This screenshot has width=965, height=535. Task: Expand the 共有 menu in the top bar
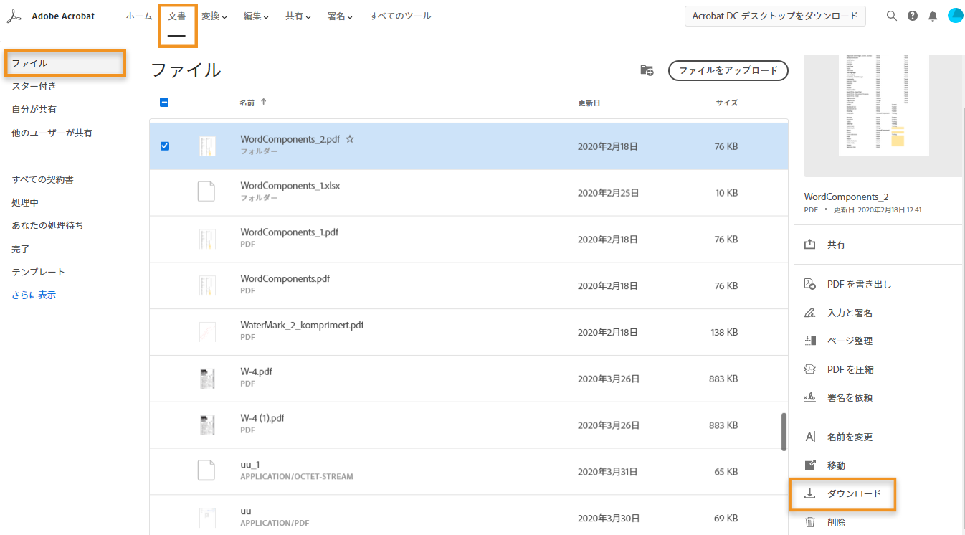click(x=298, y=16)
